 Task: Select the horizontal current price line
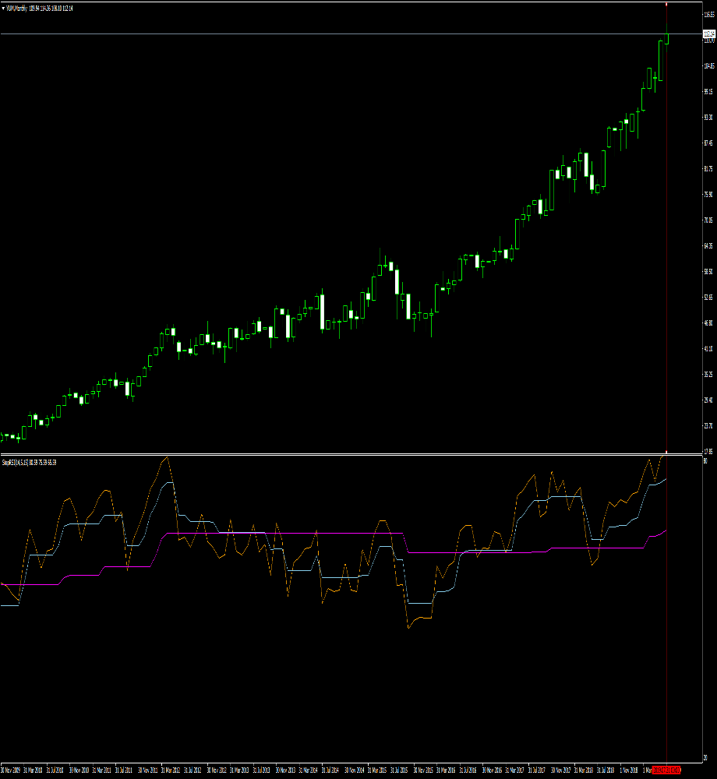click(312, 33)
